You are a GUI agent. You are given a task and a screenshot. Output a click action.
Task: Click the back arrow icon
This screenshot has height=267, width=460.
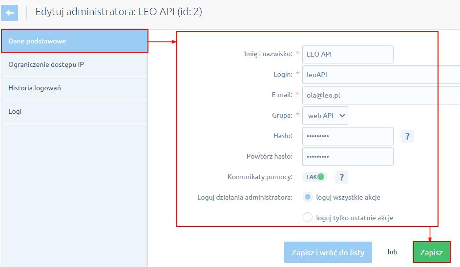pos(9,13)
